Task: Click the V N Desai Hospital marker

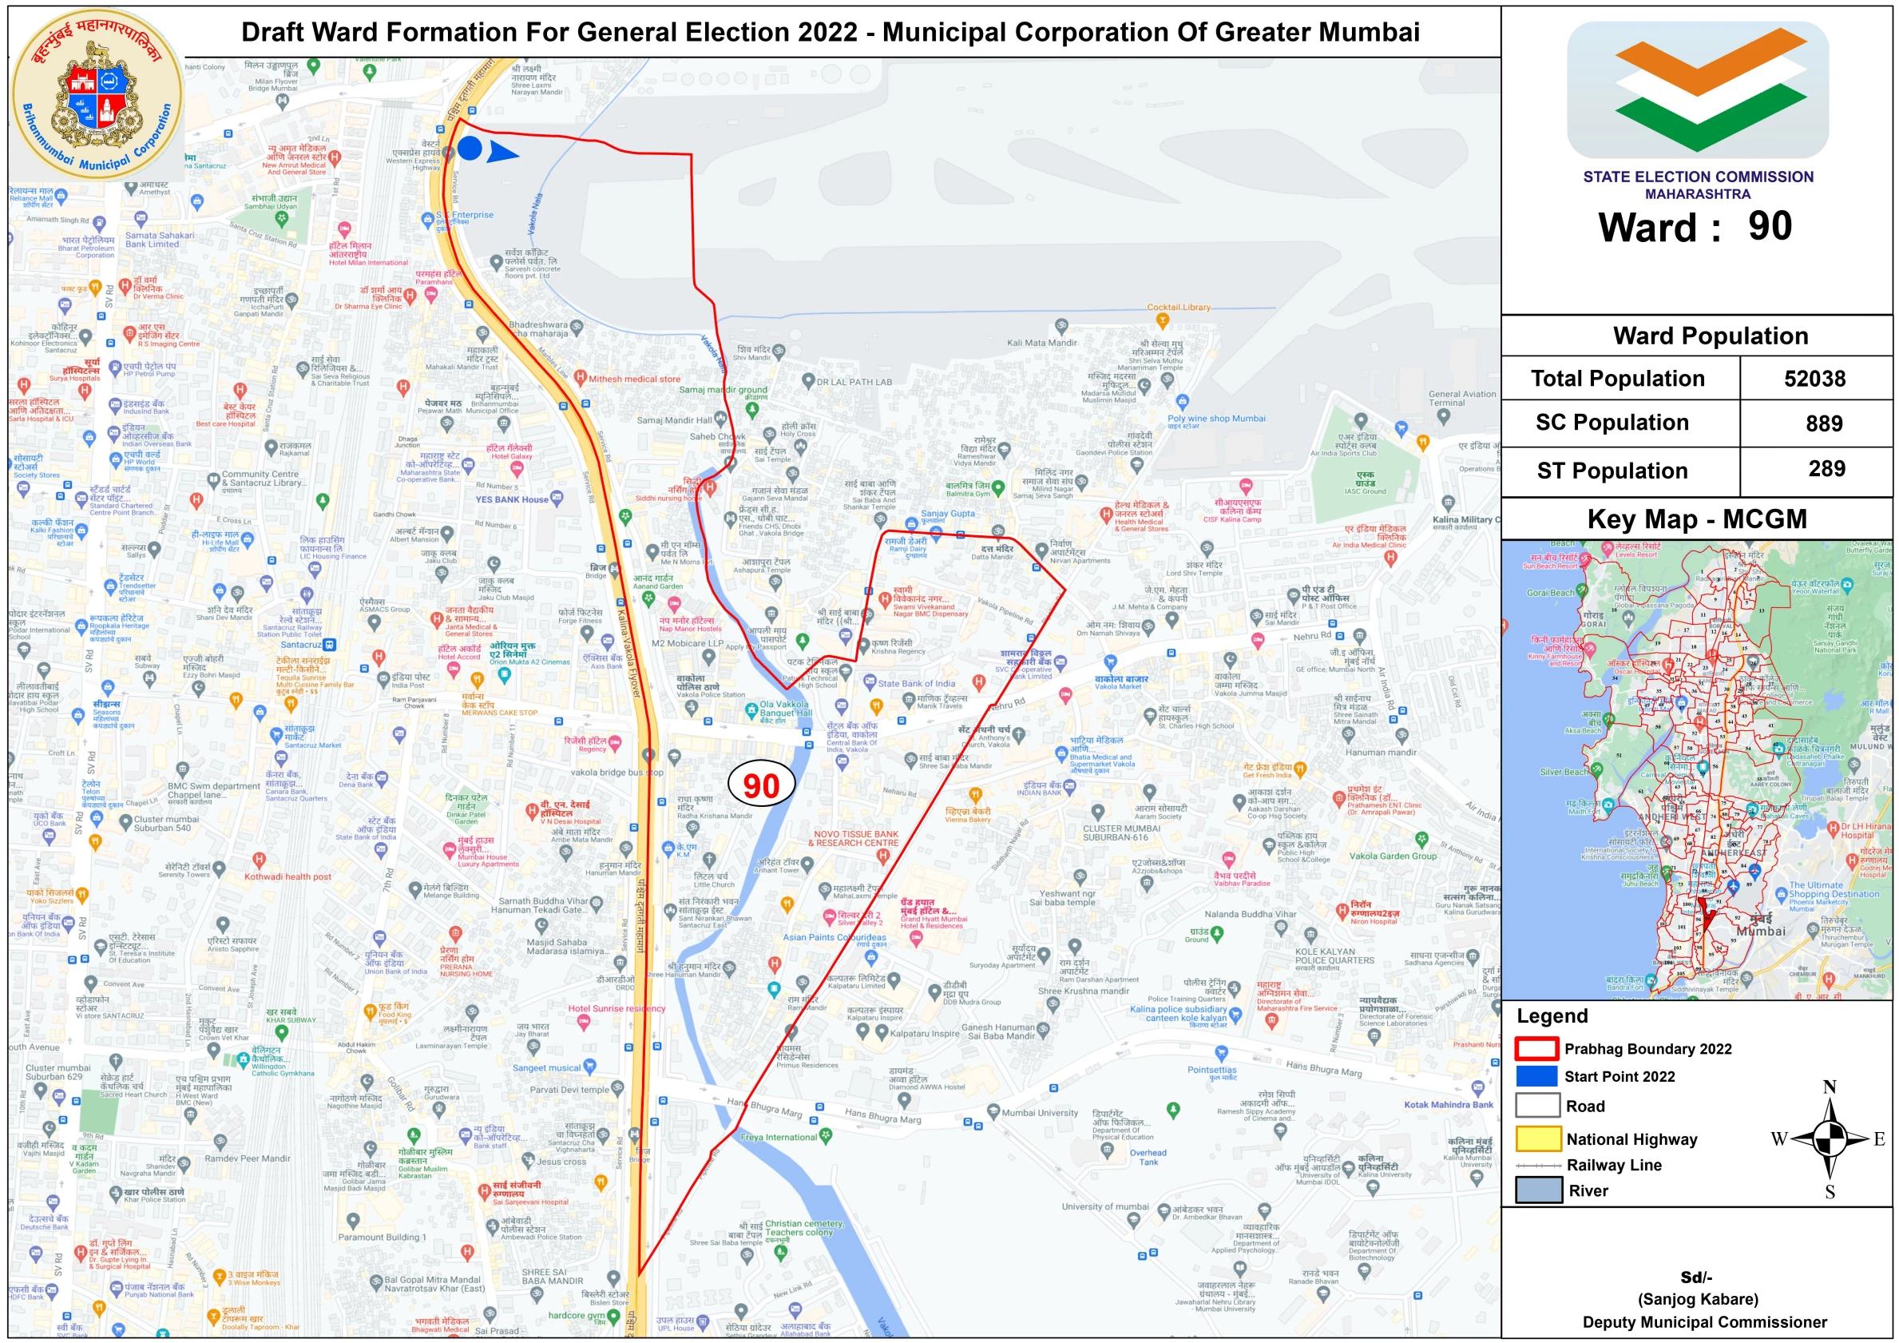Action: [533, 811]
